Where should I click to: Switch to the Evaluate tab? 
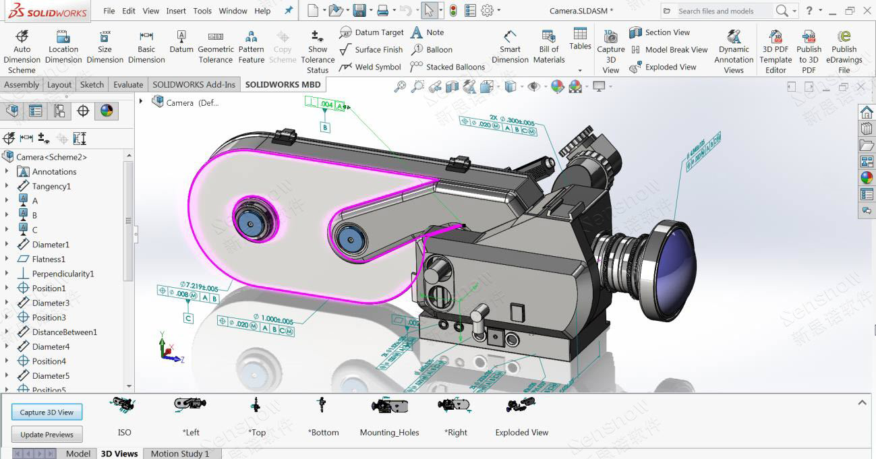coord(128,85)
